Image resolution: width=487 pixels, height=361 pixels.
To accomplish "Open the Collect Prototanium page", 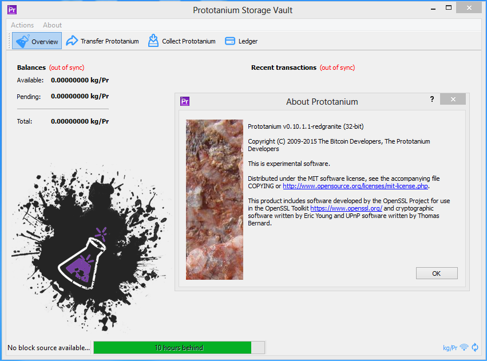I will [181, 41].
